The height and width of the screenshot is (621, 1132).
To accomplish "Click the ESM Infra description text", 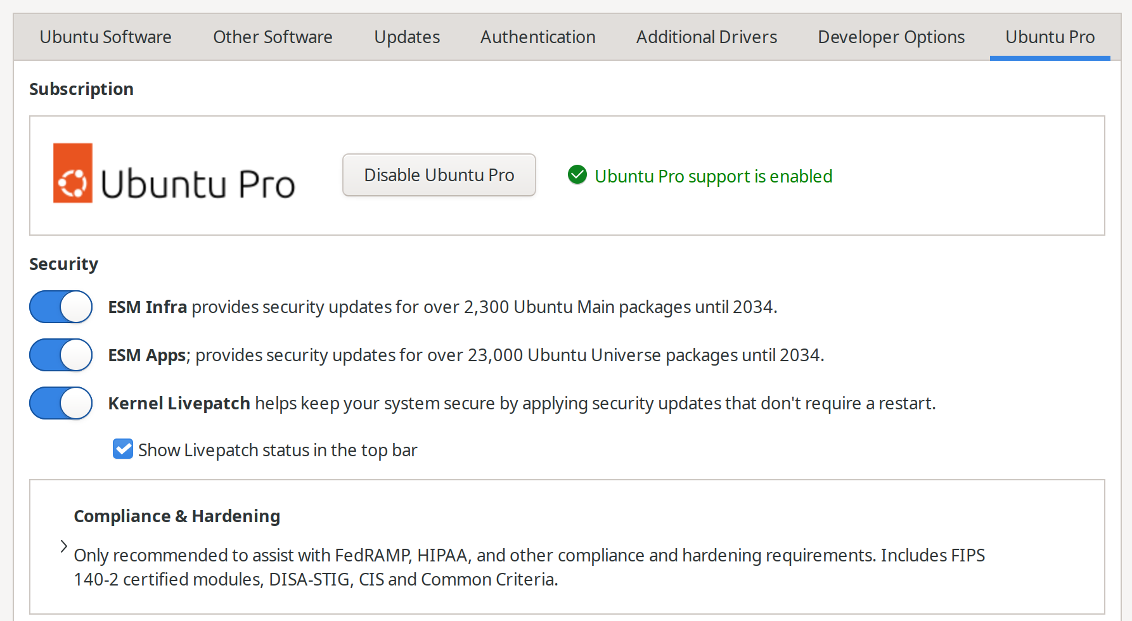I will pyautogui.click(x=442, y=307).
